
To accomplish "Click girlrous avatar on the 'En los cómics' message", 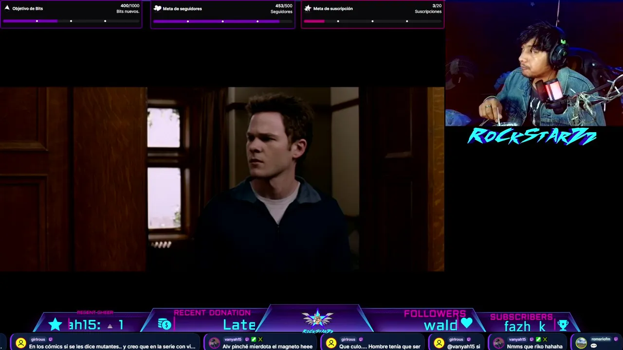I will [x=20, y=343].
